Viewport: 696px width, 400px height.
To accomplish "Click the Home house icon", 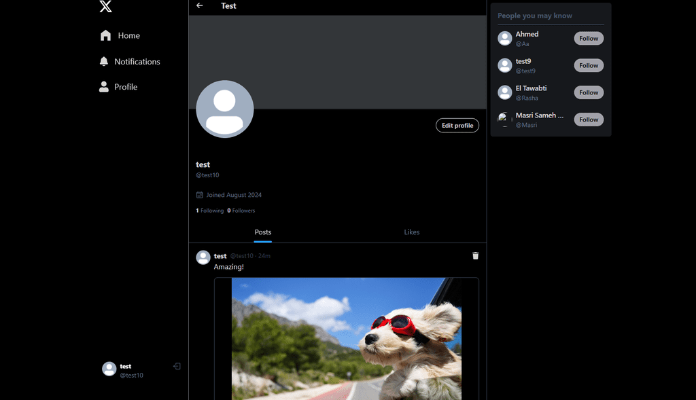I will pos(105,35).
